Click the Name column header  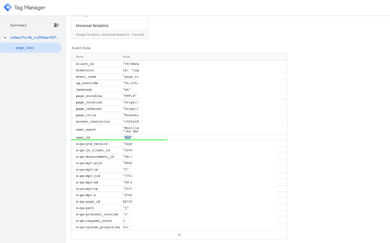(x=80, y=57)
